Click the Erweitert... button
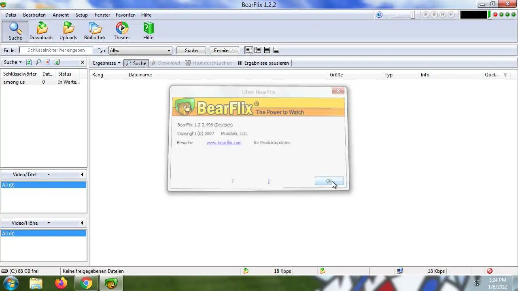Viewport: 518px width, 291px height. 224,51
